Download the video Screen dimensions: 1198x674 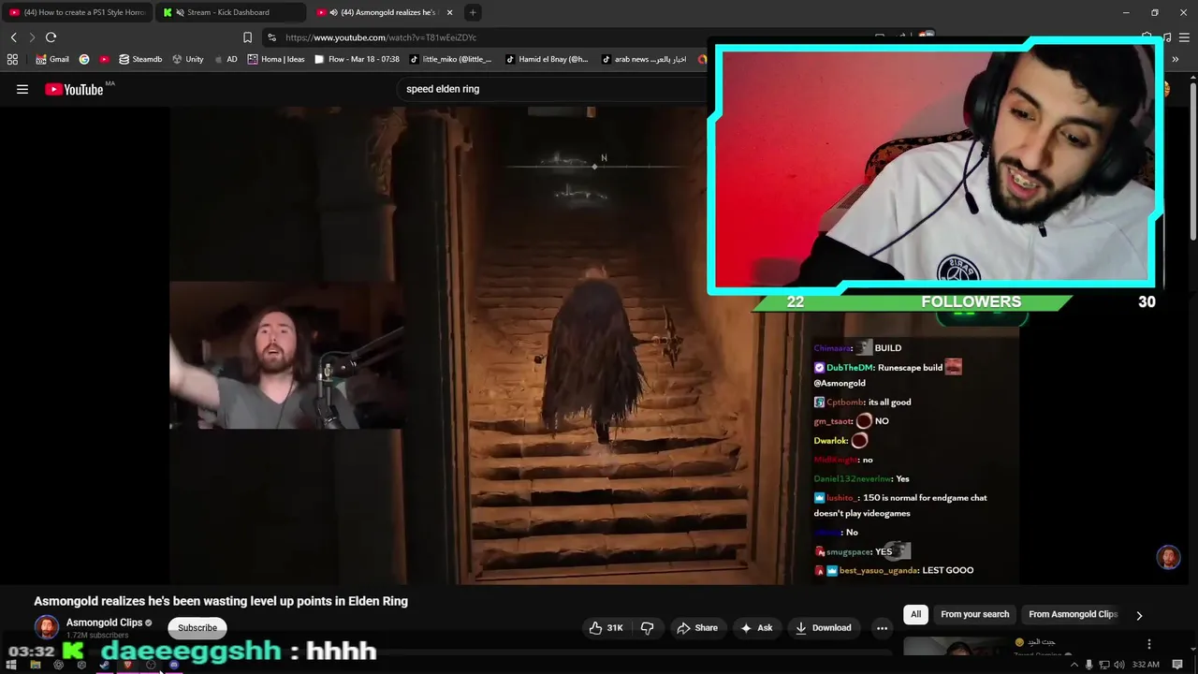pos(823,628)
